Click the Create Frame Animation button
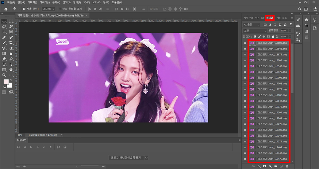The width and height of the screenshot is (319, 169). pyautogui.click(x=126, y=158)
